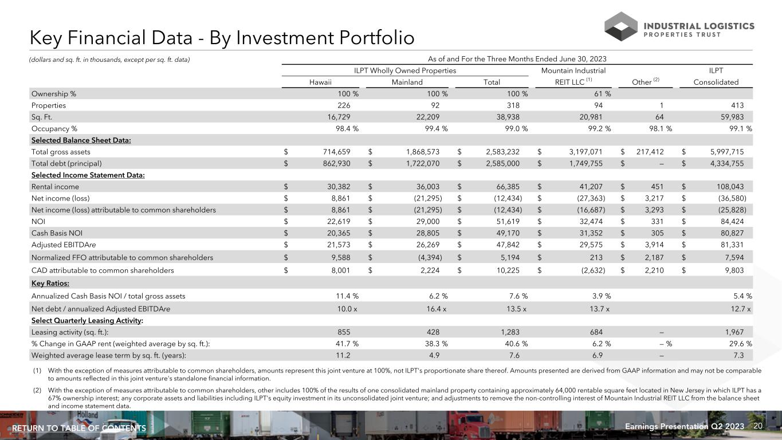
Task: Click the Return to Table of Contents link
Action: pos(79,429)
